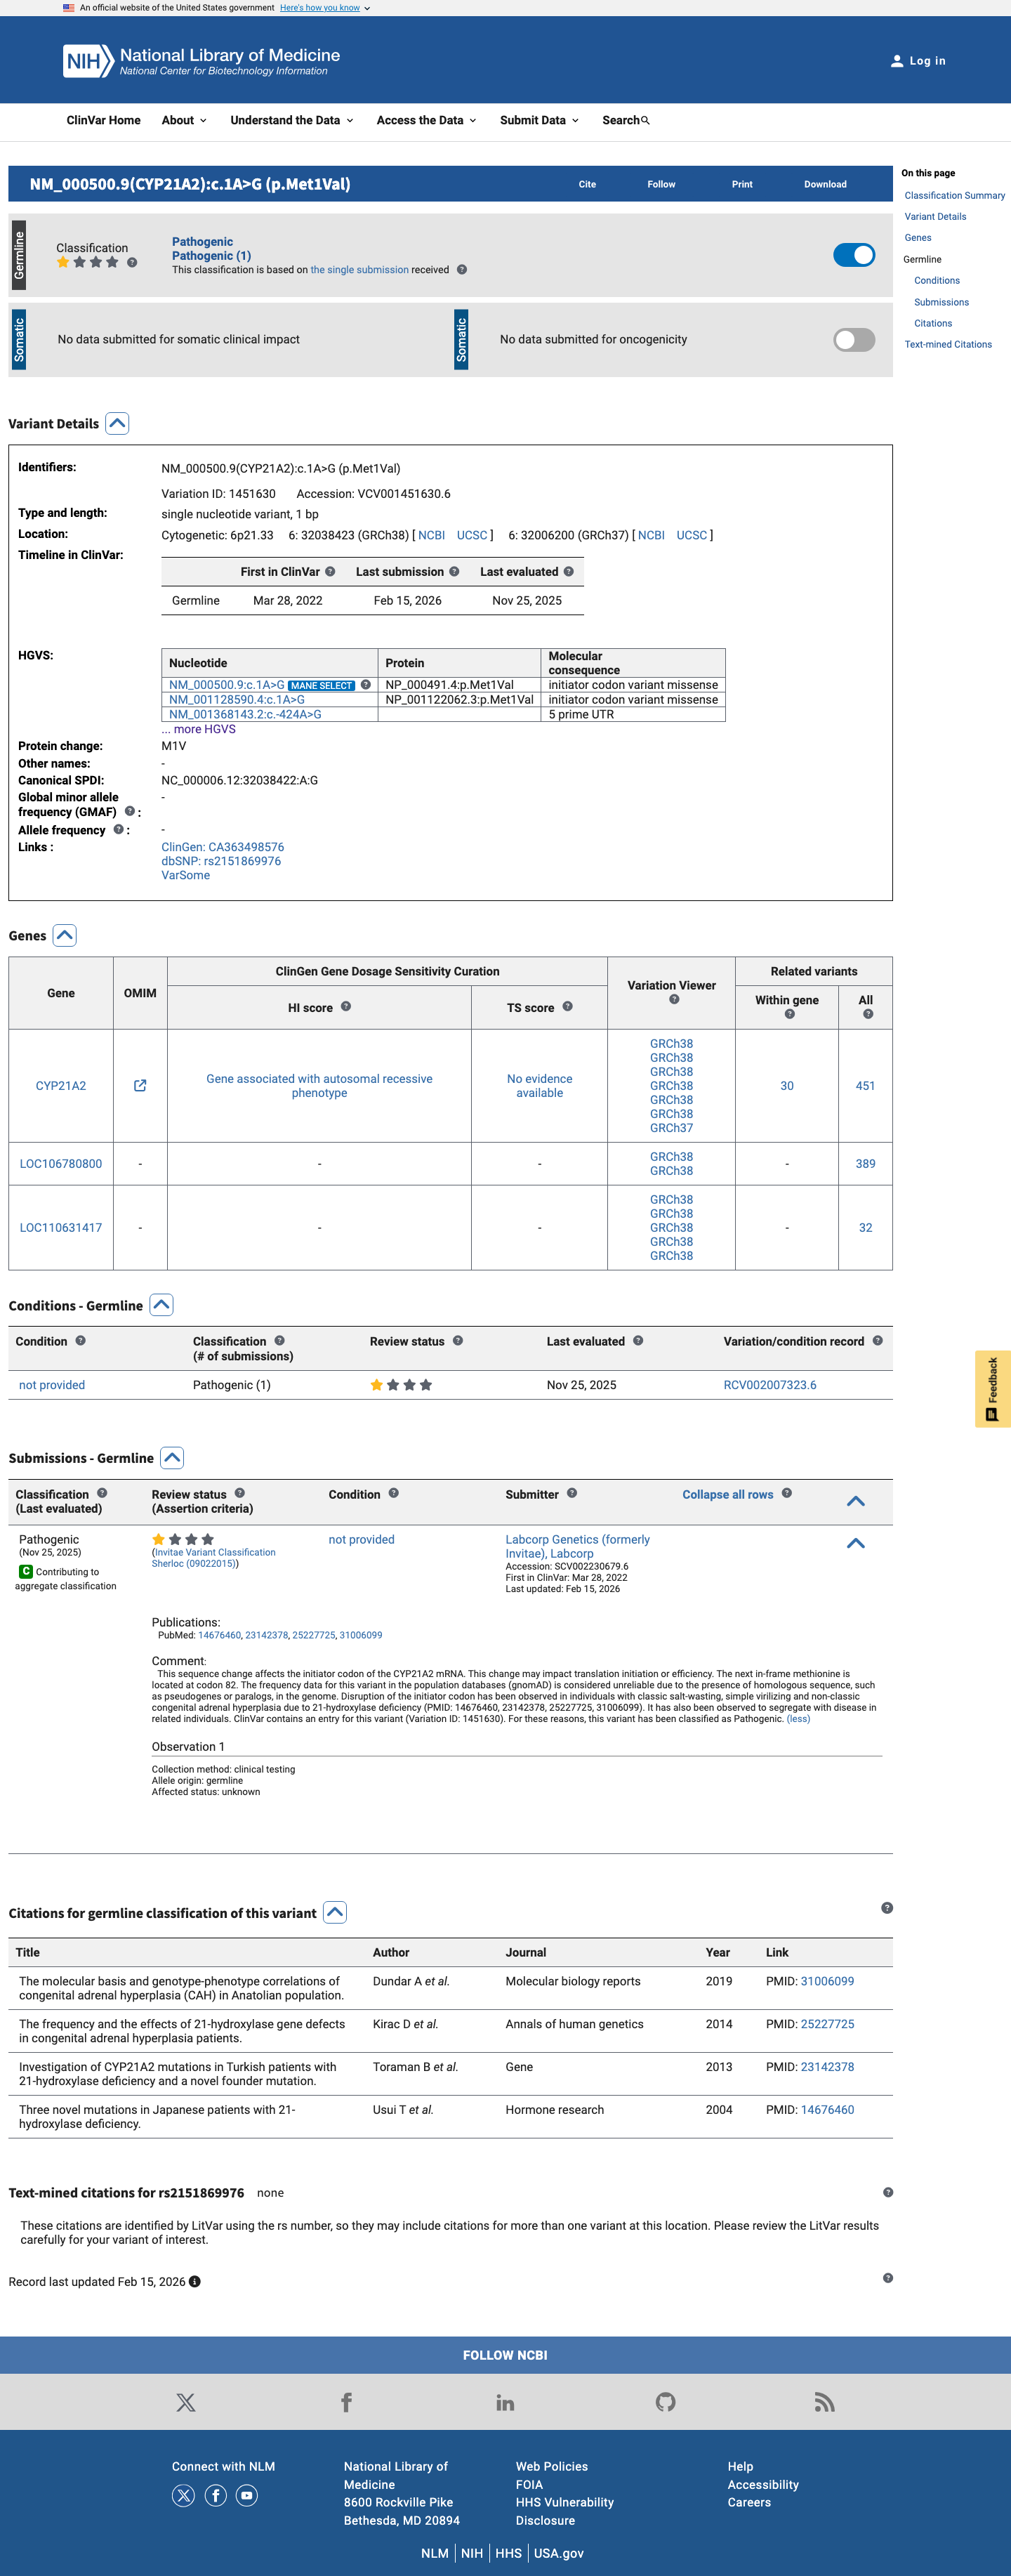1011x2576 pixels.
Task: Click help icon next to Submitter column
Action: [572, 1494]
